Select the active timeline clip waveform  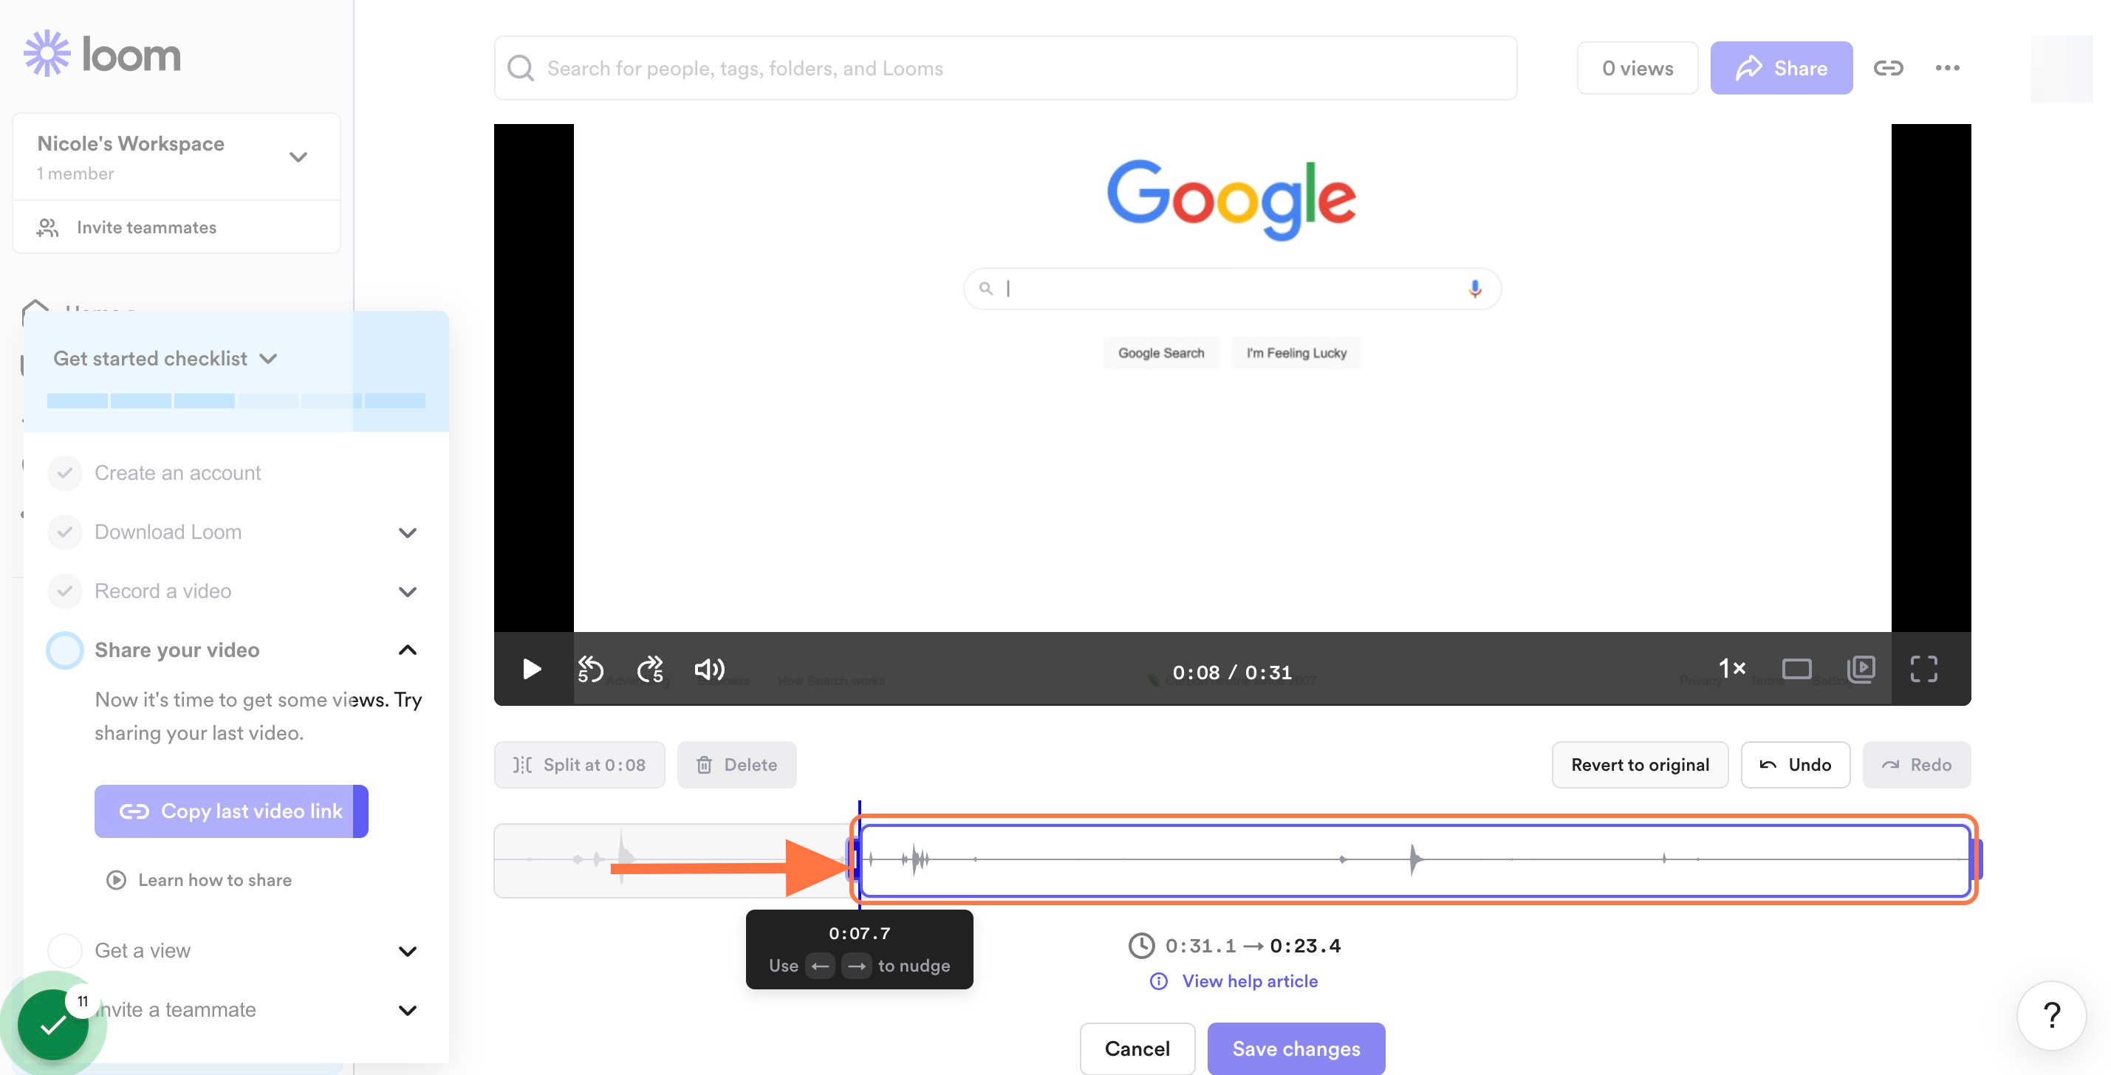point(1414,859)
